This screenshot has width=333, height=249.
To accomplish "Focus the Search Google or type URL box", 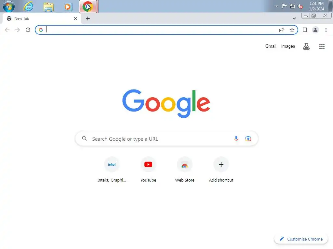I will [x=166, y=139].
